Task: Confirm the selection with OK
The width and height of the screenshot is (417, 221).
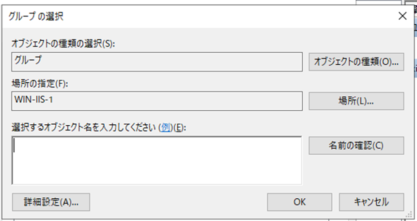Action: [x=299, y=202]
